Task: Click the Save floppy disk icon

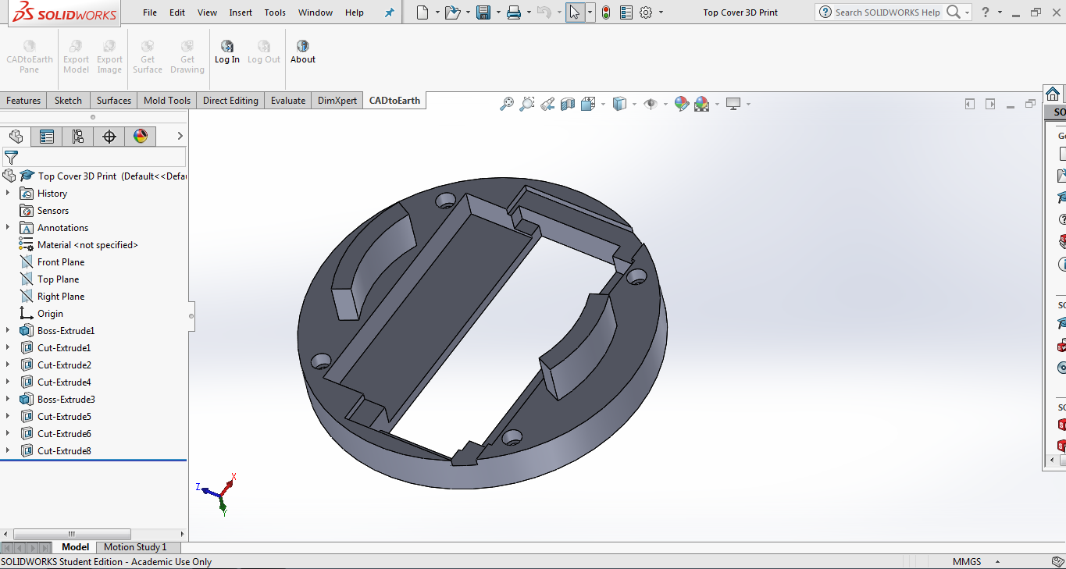Action: (x=483, y=12)
